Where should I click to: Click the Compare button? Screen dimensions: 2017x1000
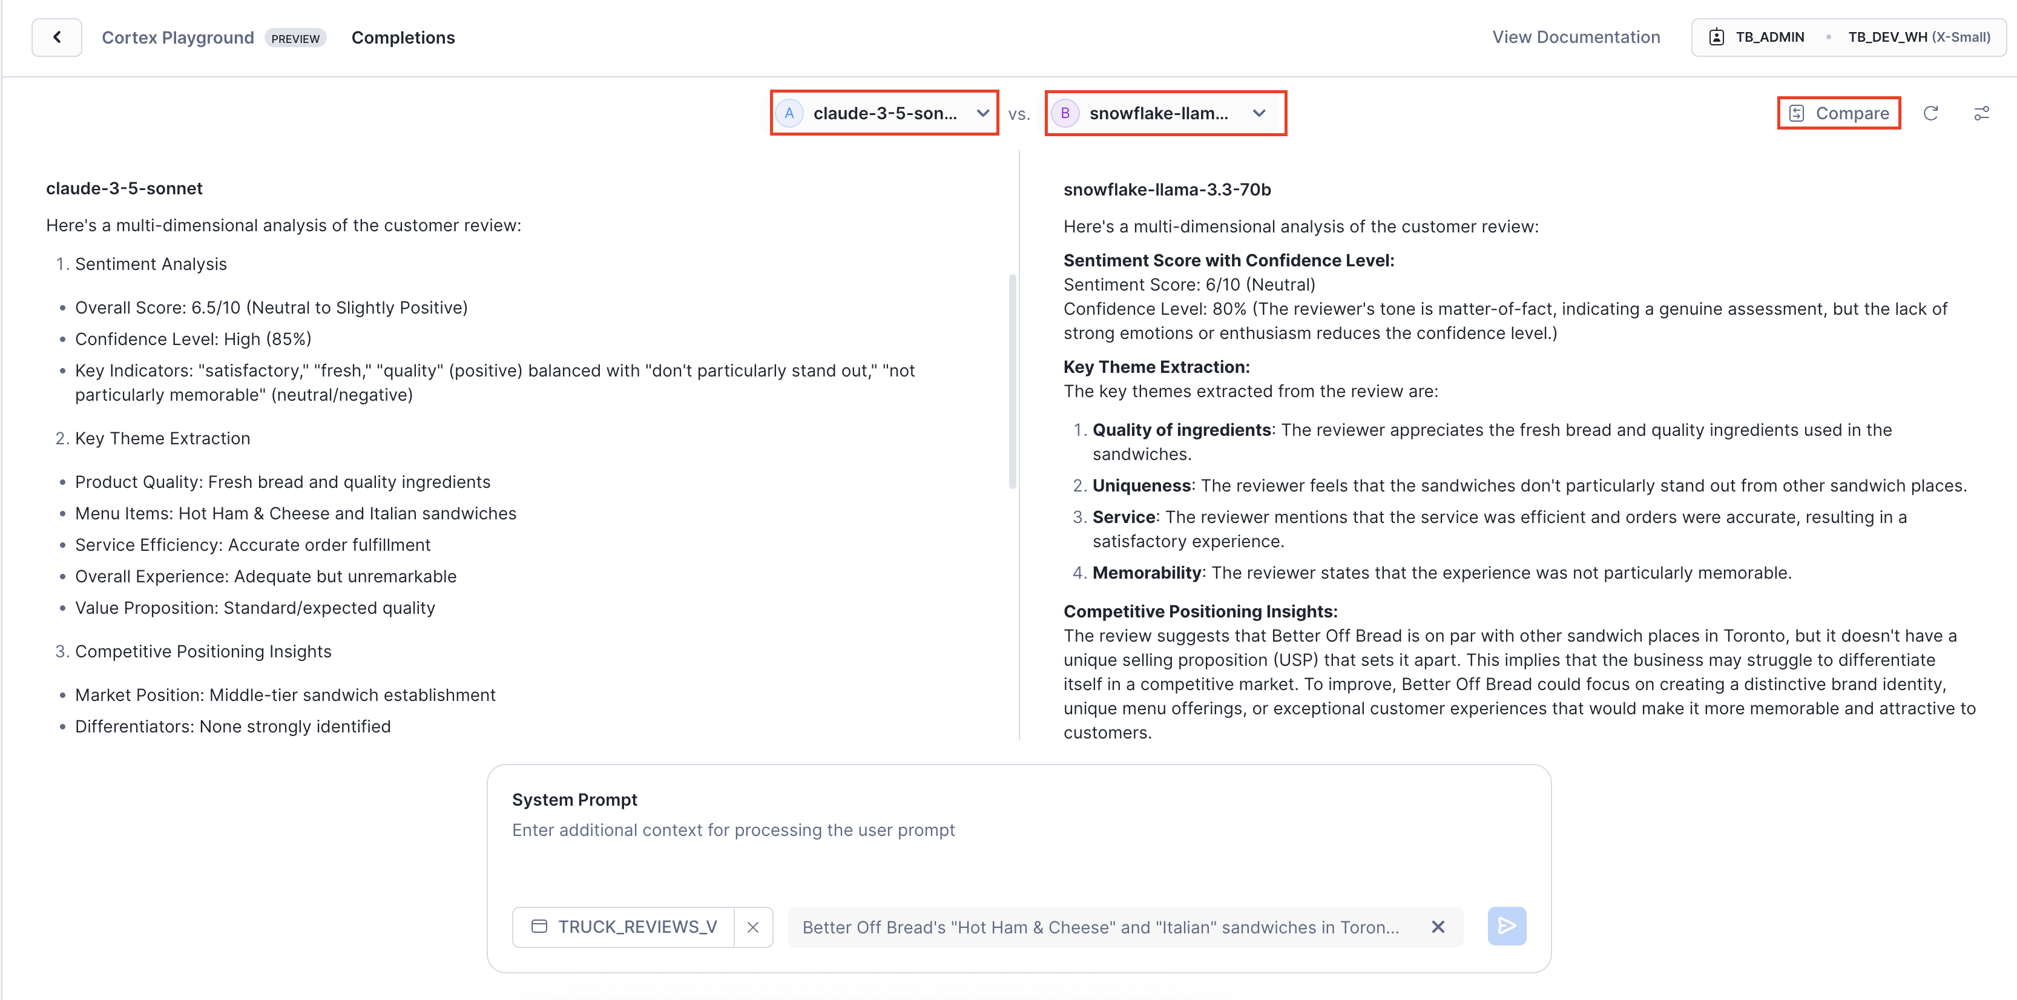1838,113
